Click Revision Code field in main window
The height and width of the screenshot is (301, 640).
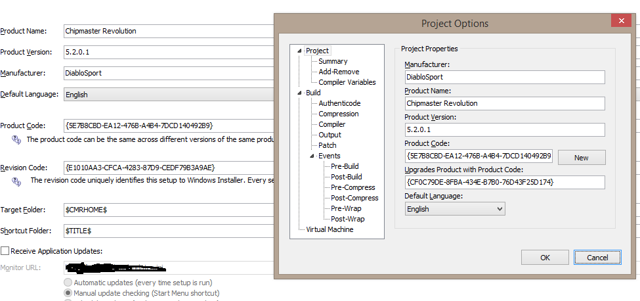[169, 168]
